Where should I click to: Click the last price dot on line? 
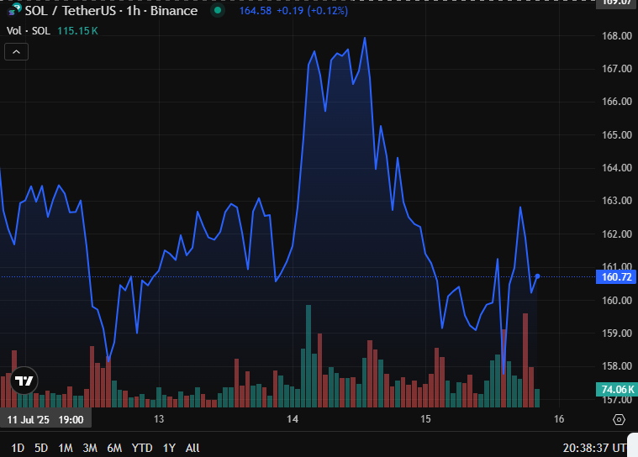tap(537, 276)
